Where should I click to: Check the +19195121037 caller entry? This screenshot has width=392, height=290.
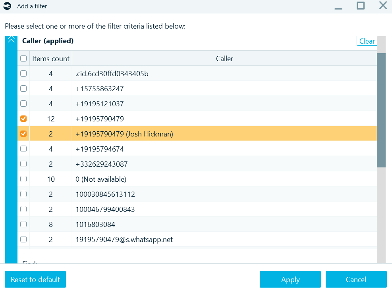23,103
